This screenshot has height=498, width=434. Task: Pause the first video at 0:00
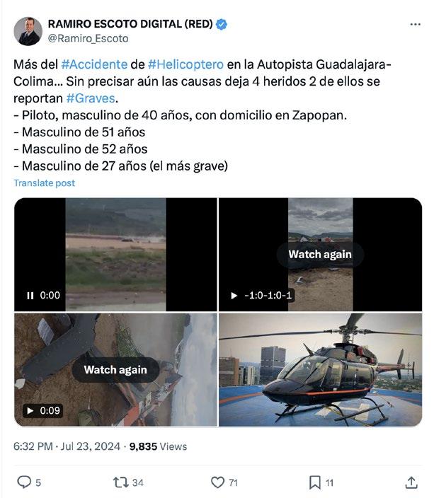pos(30,296)
